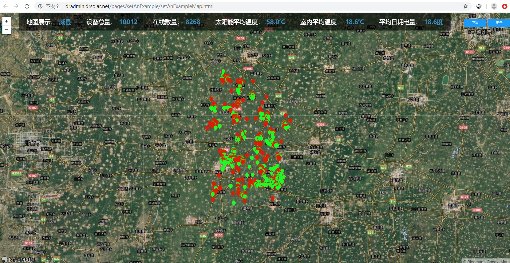This screenshot has height=263, width=510.
Task: Zoom in the map with plus button
Action: point(6,21)
